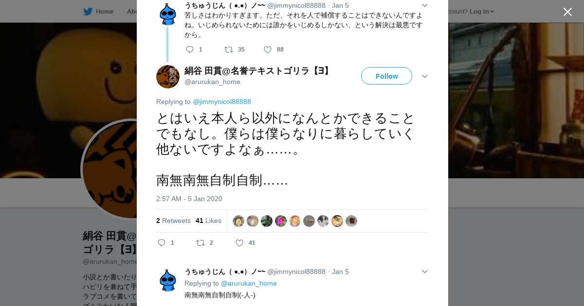584x306 pixels.
Task: Follow 絹谷 田貫 with the Follow button
Action: 386,76
